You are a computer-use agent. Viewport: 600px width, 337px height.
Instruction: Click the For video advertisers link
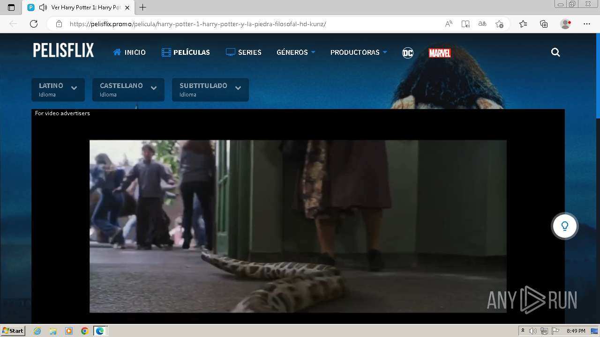click(62, 113)
